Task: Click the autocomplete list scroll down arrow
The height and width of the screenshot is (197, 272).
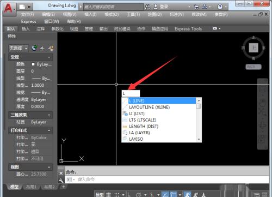Action: pos(199,139)
